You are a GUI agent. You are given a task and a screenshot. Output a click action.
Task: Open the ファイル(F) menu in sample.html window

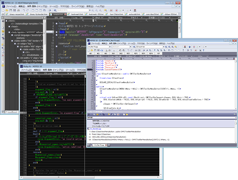click(11, 7)
